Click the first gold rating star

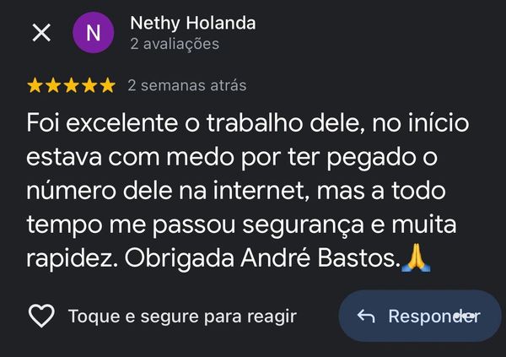(35, 85)
